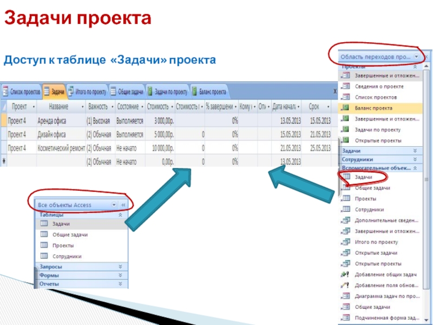The width and height of the screenshot is (433, 325).
Task: Expand the Запросы group
Action: pos(120,266)
